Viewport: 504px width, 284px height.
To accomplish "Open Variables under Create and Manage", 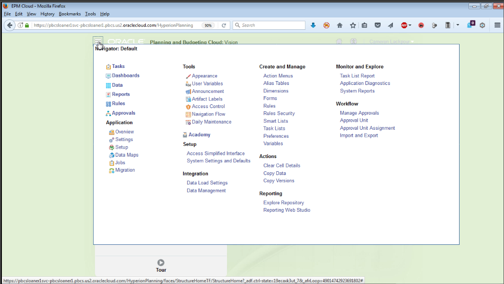I will 273,143.
